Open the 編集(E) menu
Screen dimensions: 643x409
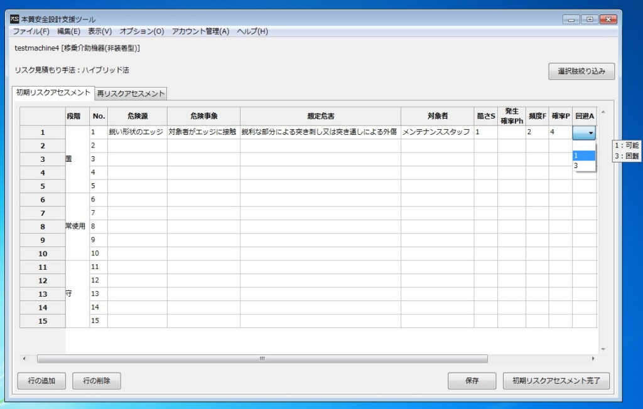pyautogui.click(x=68, y=31)
